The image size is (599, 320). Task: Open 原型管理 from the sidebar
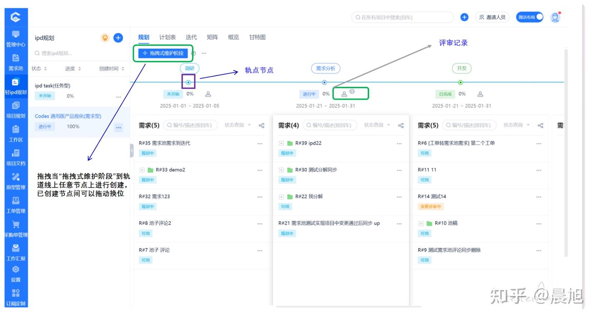(16, 181)
